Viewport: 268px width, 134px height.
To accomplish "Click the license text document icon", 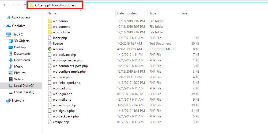I will [x=50, y=44].
